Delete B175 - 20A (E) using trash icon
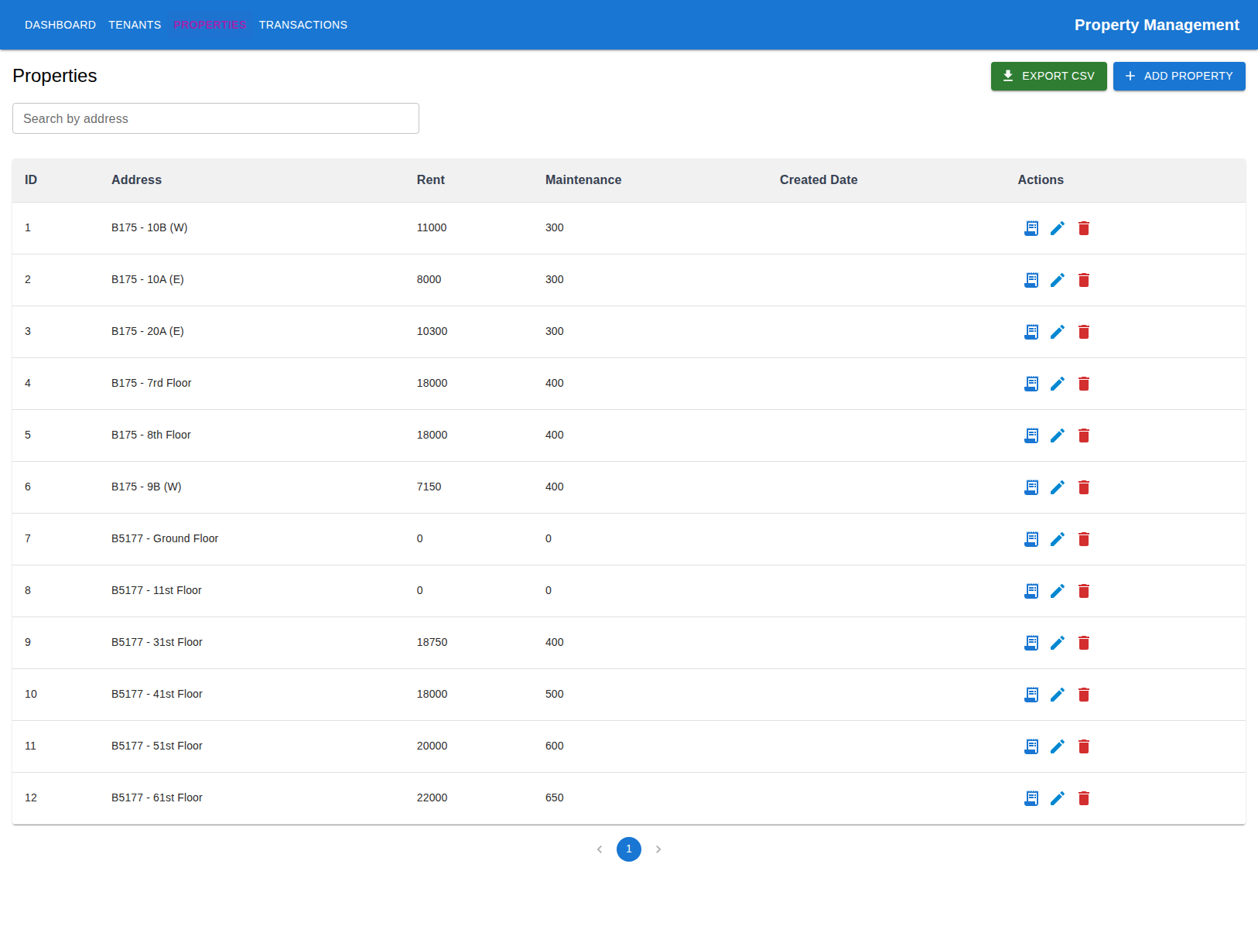This screenshot has width=1258, height=946. pos(1084,331)
